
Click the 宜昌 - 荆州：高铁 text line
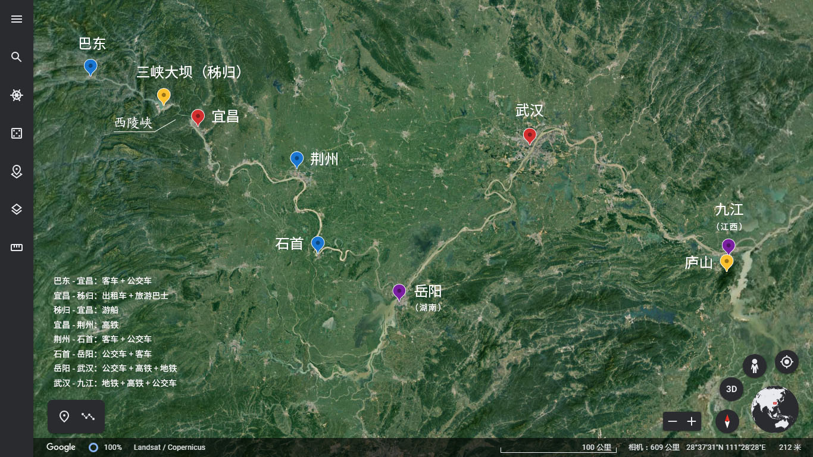click(x=86, y=324)
